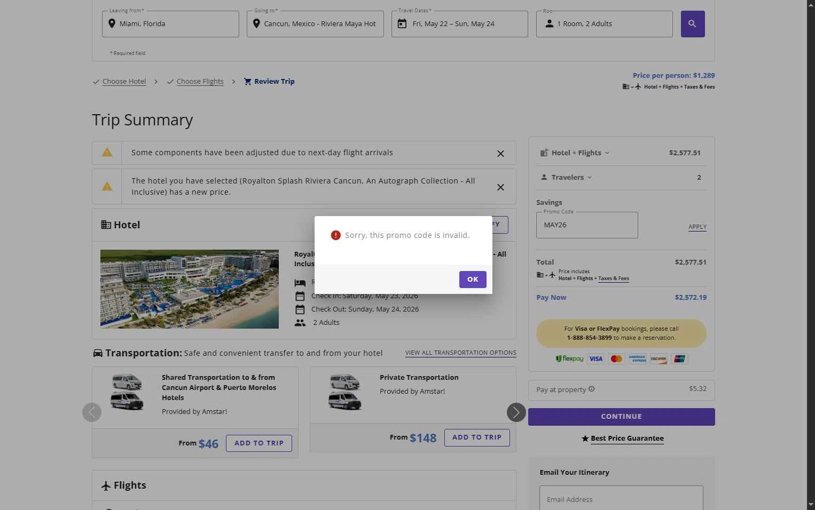
Task: Click the Discover card logo
Action: coord(658,359)
